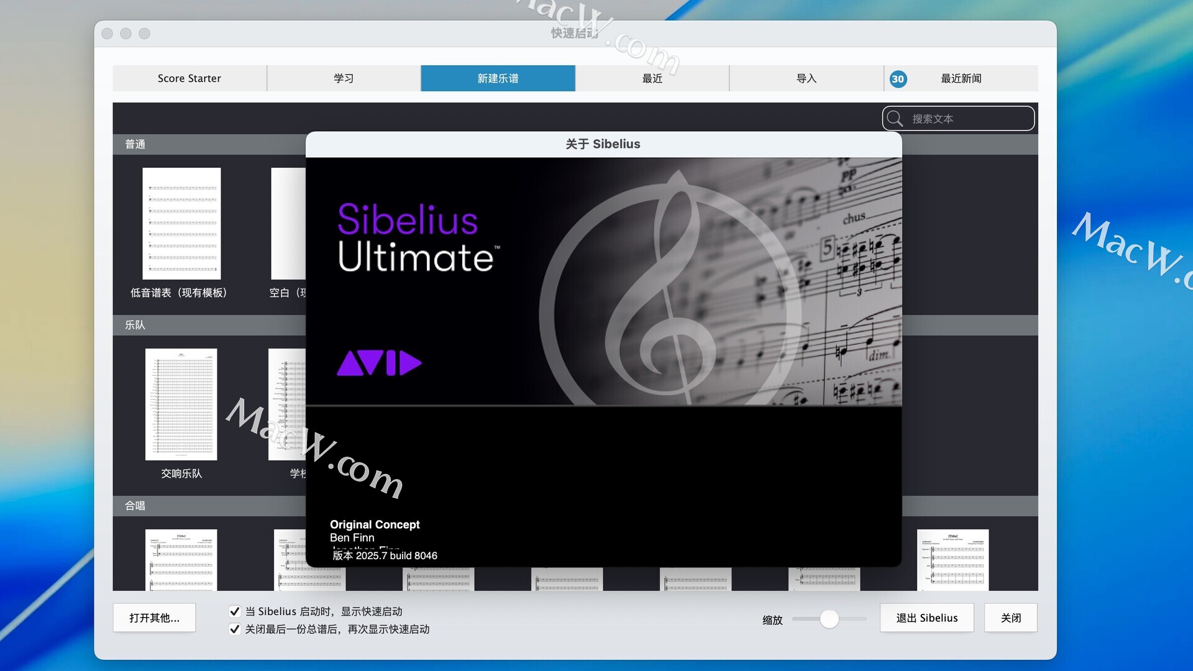This screenshot has height=671, width=1193.
Task: Click the 版本 2025.7 build 8046 text
Action: pyautogui.click(x=385, y=555)
